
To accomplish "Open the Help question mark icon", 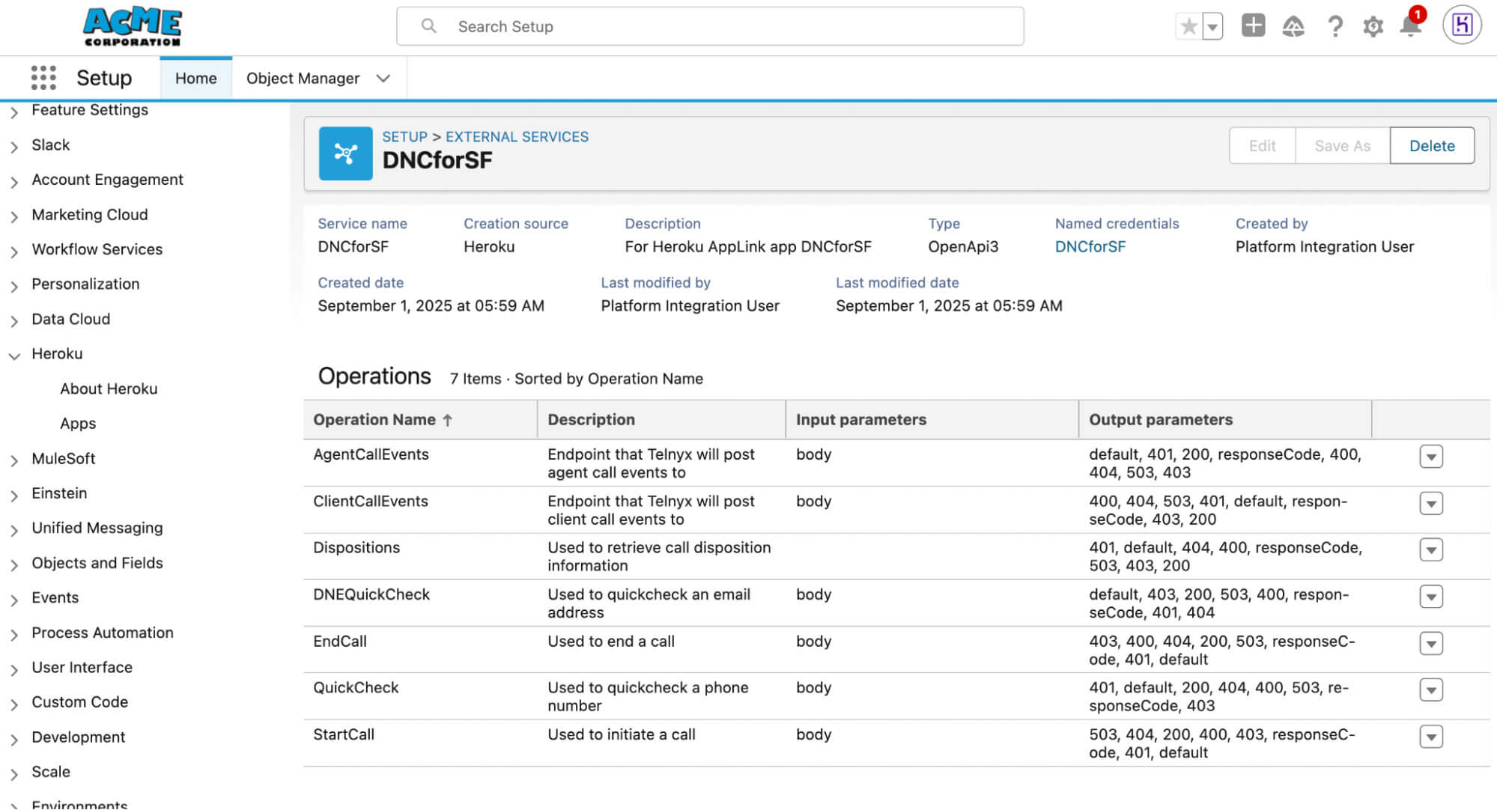I will (1335, 26).
